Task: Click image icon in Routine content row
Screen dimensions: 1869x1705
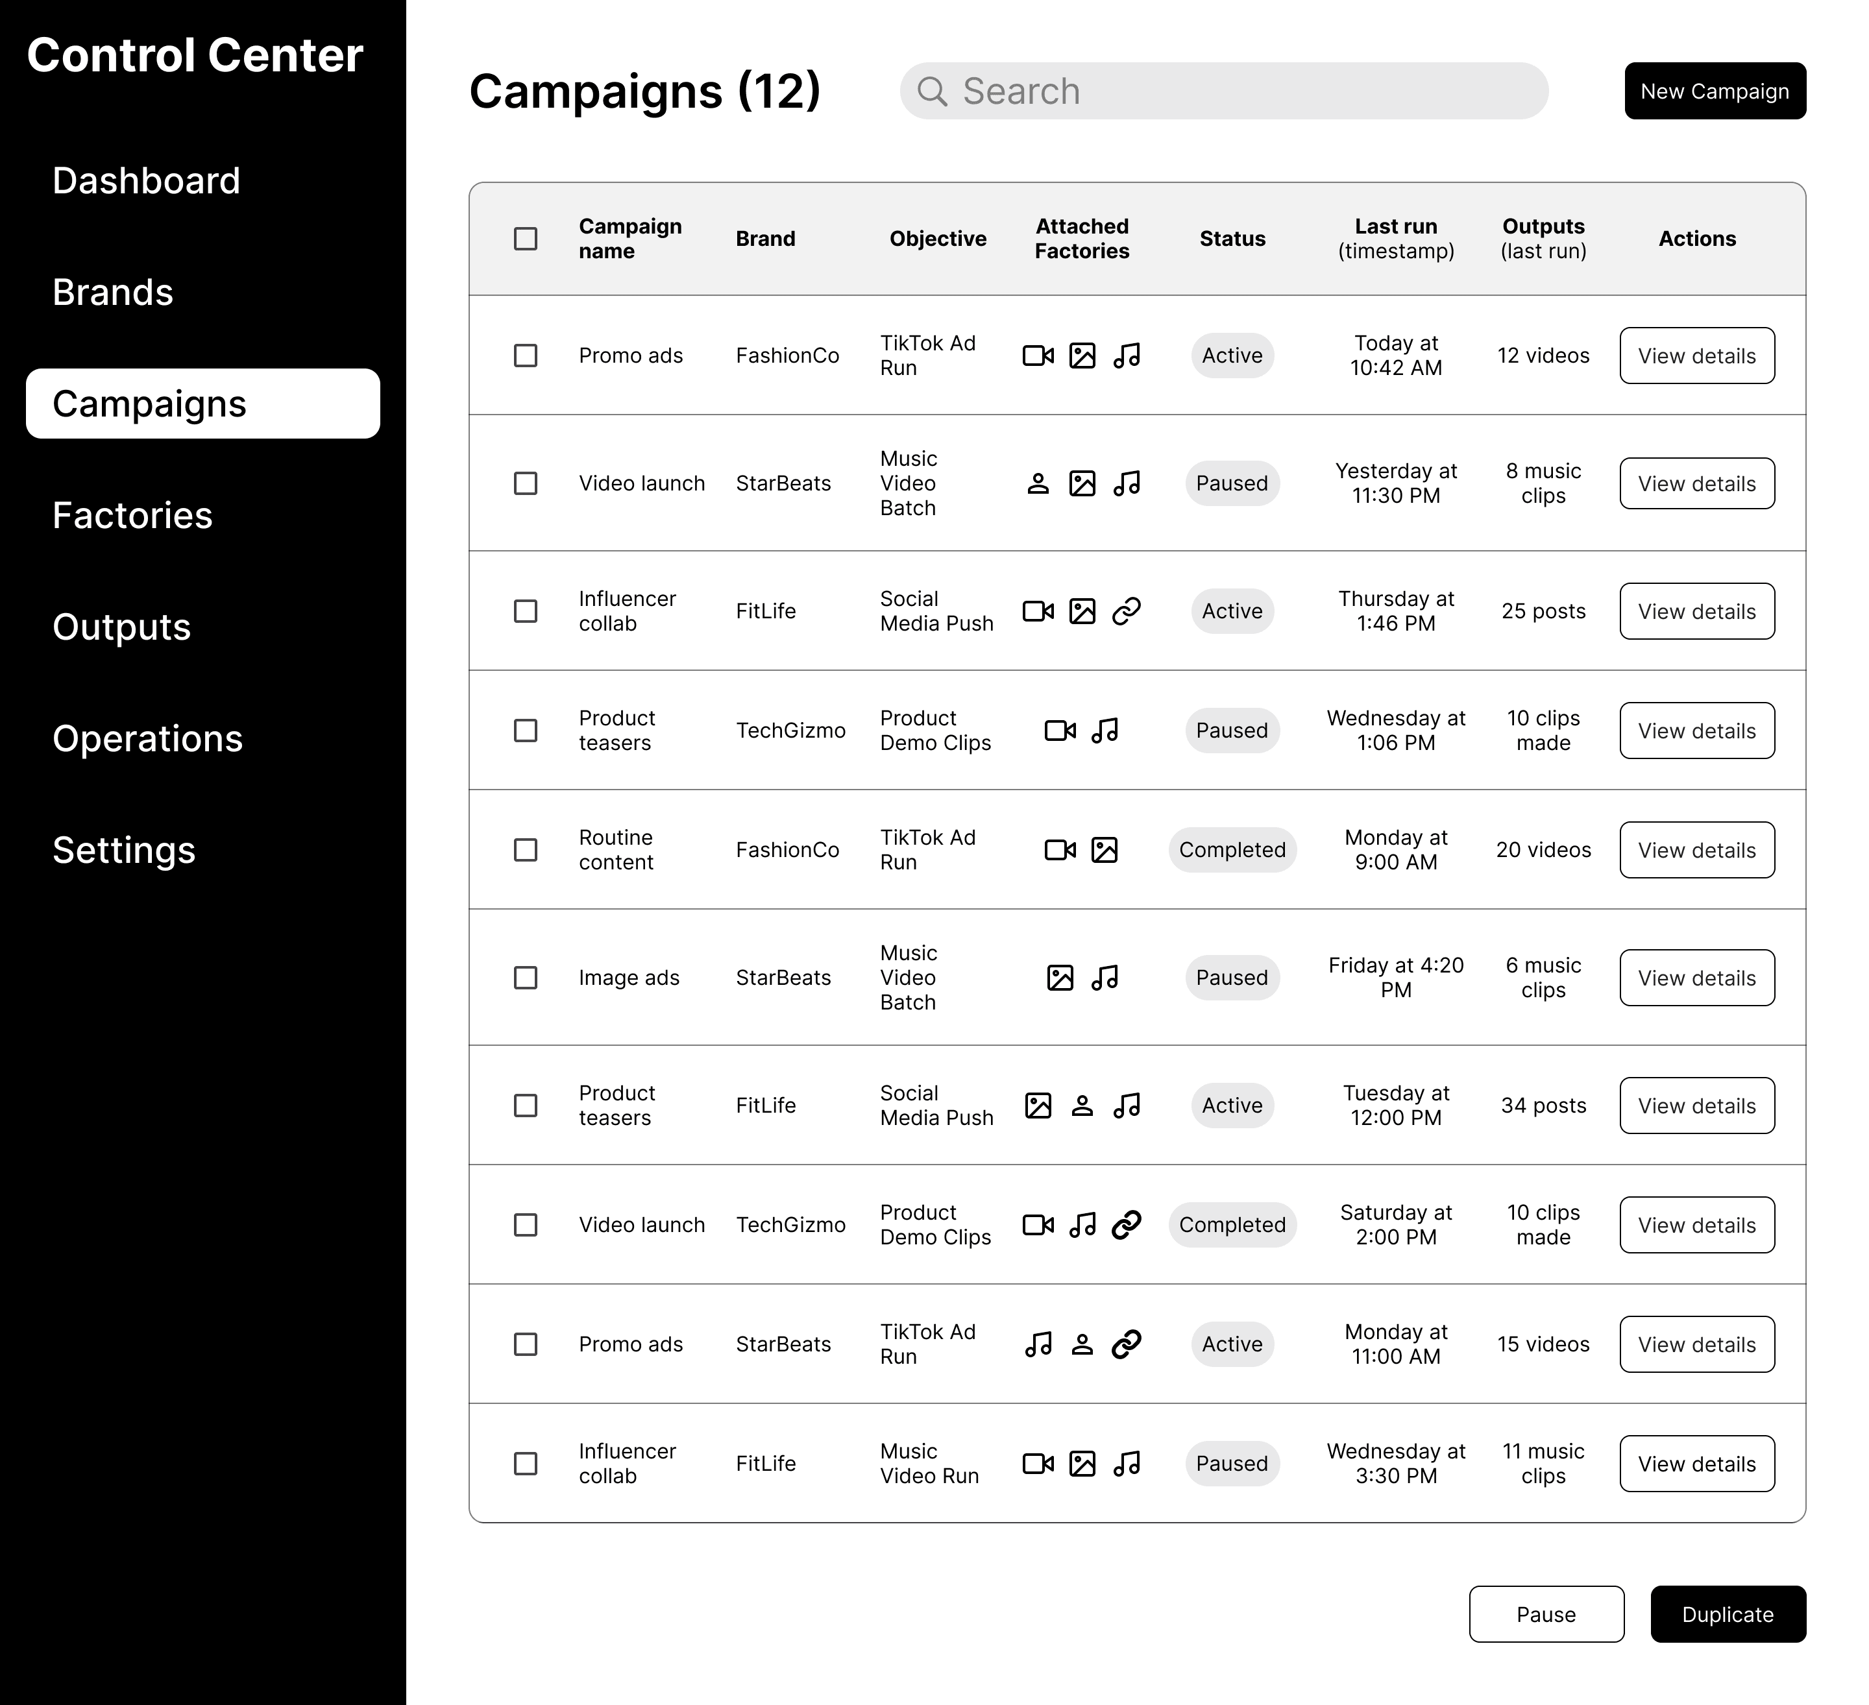Action: (1104, 850)
